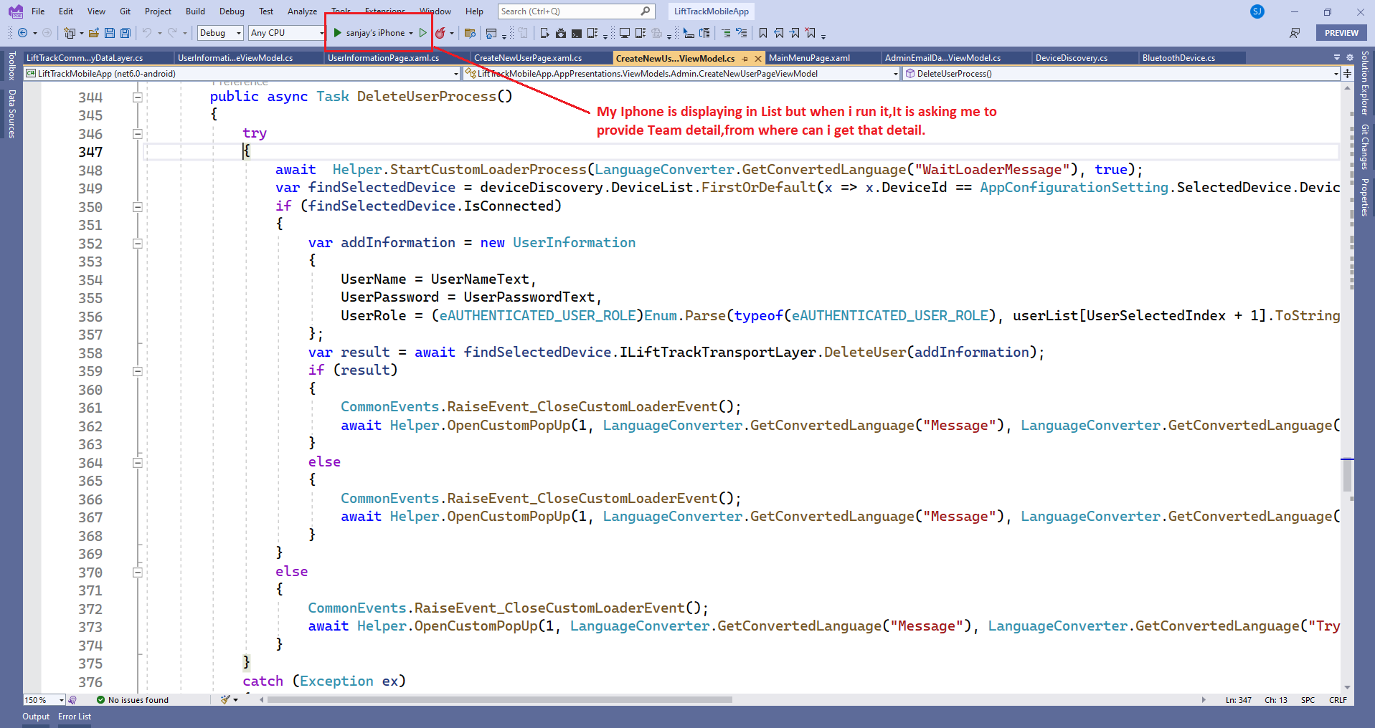Click the Search (Ctrl+Q) box

pos(576,11)
